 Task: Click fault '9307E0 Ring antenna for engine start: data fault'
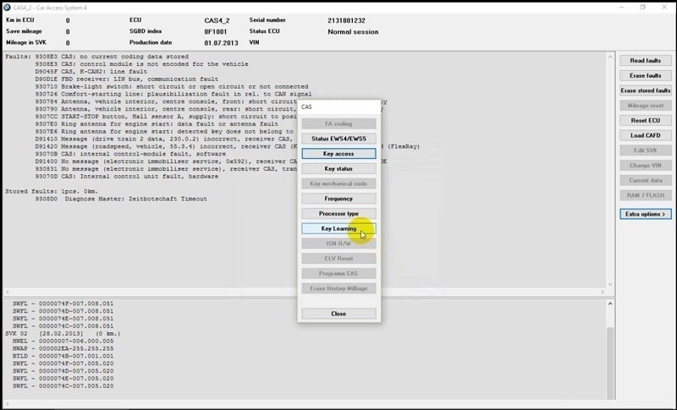[157, 123]
